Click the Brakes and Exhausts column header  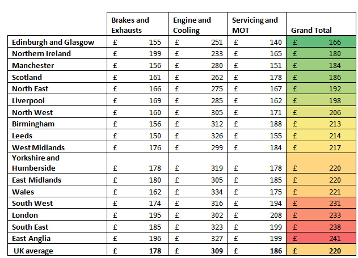[138, 25]
